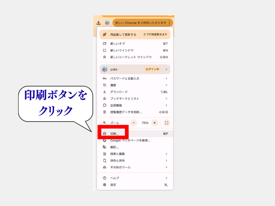This screenshot has height=206, width=275.
Task: Click the trash icon for 閲覧履歴データを削除
Action: (x=104, y=112)
